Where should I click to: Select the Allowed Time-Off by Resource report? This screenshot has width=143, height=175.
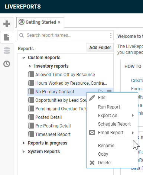coord(65,75)
